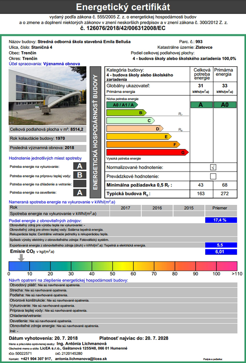The image size is (246, 363).
Task: Select the yellow E energy class arrow
Action: [139, 137]
